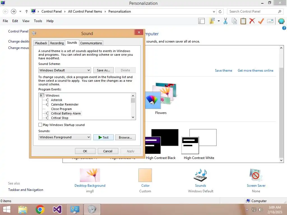This screenshot has width=287, height=215.
Task: Launch Google Chrome from the taskbar
Action: (x=40, y=209)
